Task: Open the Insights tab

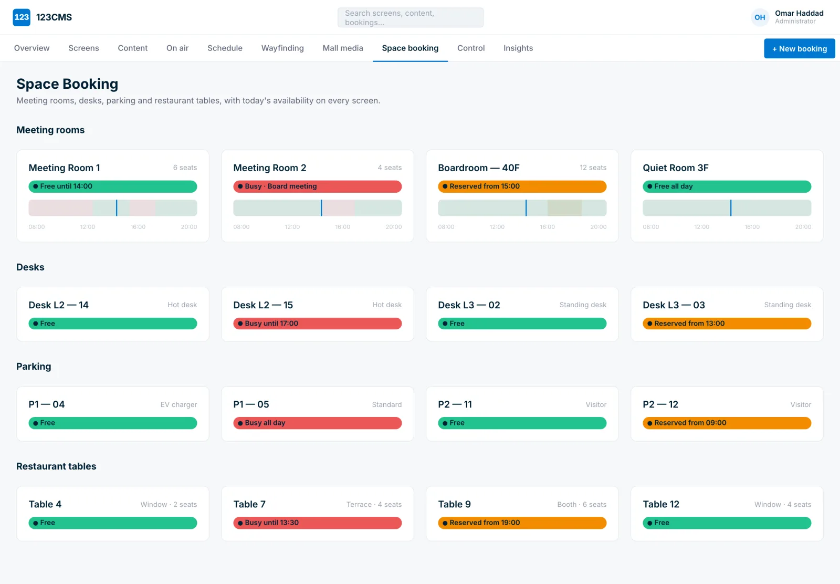Action: point(518,48)
